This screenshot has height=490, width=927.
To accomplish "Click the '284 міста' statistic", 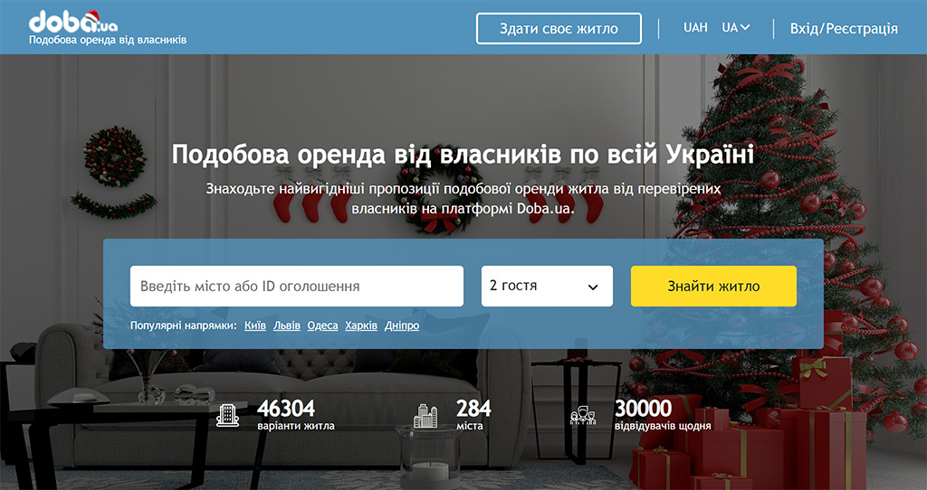I will pos(473,416).
